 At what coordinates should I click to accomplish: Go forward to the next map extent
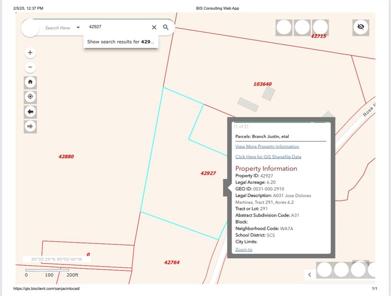point(30,126)
